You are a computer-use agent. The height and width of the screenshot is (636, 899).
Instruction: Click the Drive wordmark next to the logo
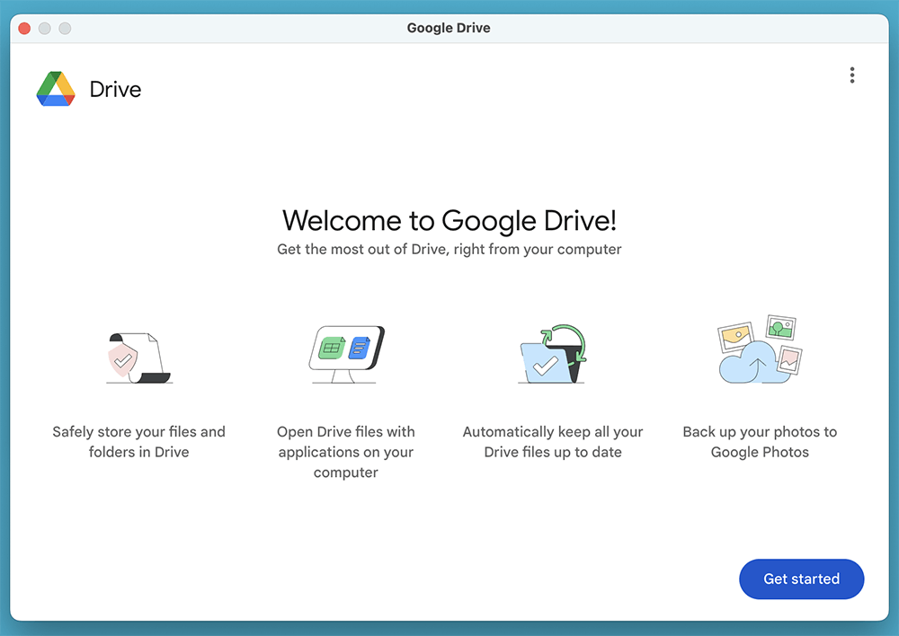coord(114,89)
